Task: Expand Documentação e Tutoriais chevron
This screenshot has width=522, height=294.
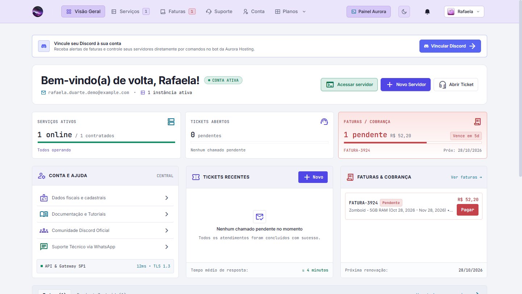Action: pyautogui.click(x=167, y=214)
